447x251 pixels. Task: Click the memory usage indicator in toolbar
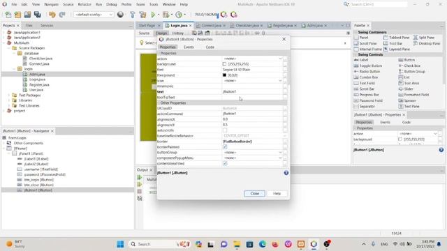206,15
